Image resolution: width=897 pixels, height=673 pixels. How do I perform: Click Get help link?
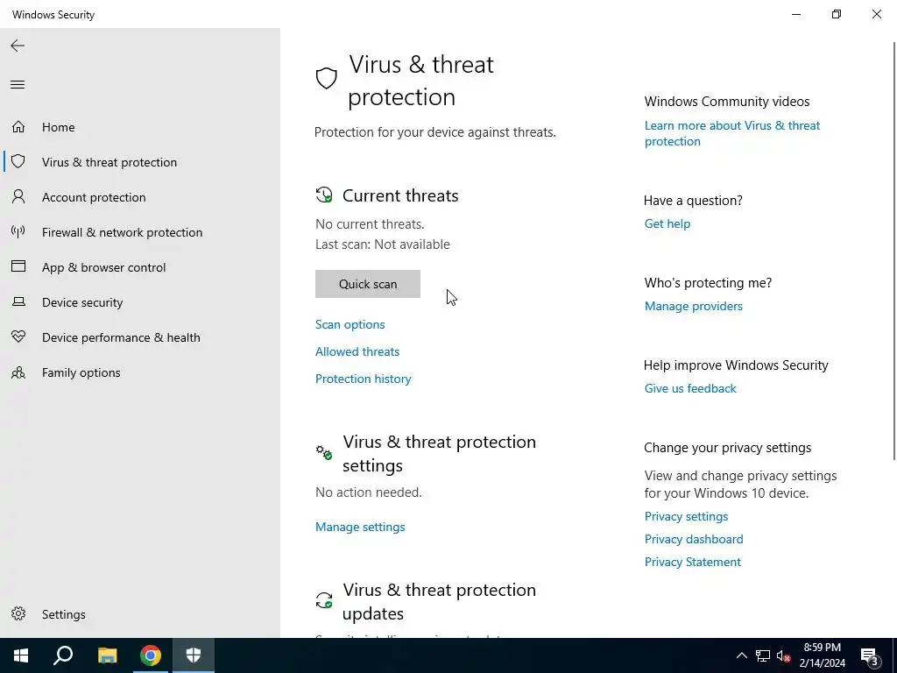[667, 223]
